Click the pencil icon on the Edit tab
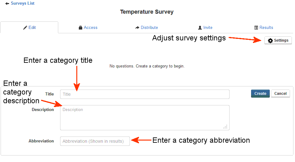This screenshot has width=295, height=162. 25,28
